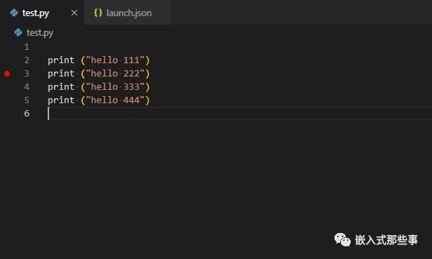Place cursor in the "hello 222" string
The height and width of the screenshot is (259, 432).
[116, 74]
